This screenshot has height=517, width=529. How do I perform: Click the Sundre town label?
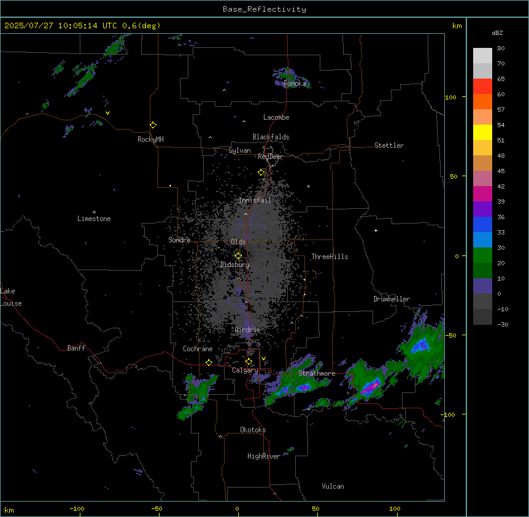179,240
